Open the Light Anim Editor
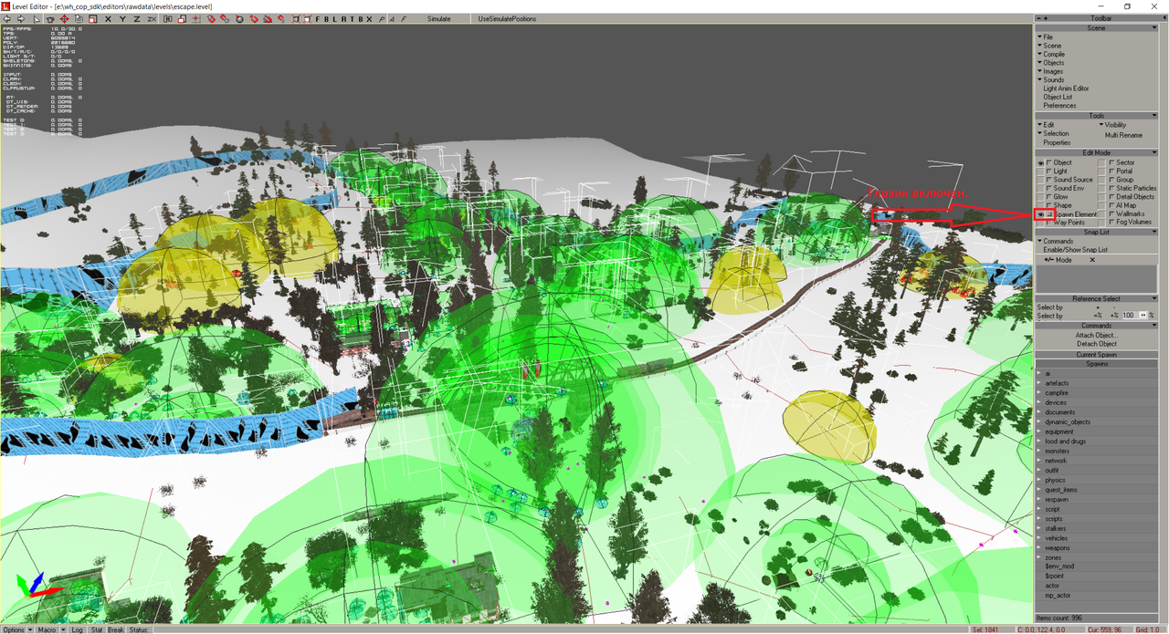Viewport: 1169px width, 634px height. pyautogui.click(x=1067, y=88)
